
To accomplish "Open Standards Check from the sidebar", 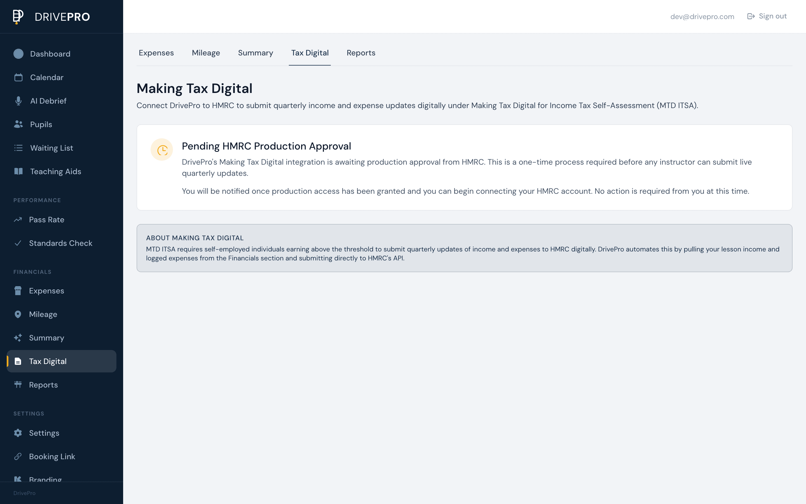I will click(x=61, y=243).
